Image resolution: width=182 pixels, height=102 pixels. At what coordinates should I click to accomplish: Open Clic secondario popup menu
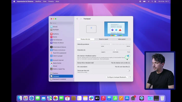point(122,67)
